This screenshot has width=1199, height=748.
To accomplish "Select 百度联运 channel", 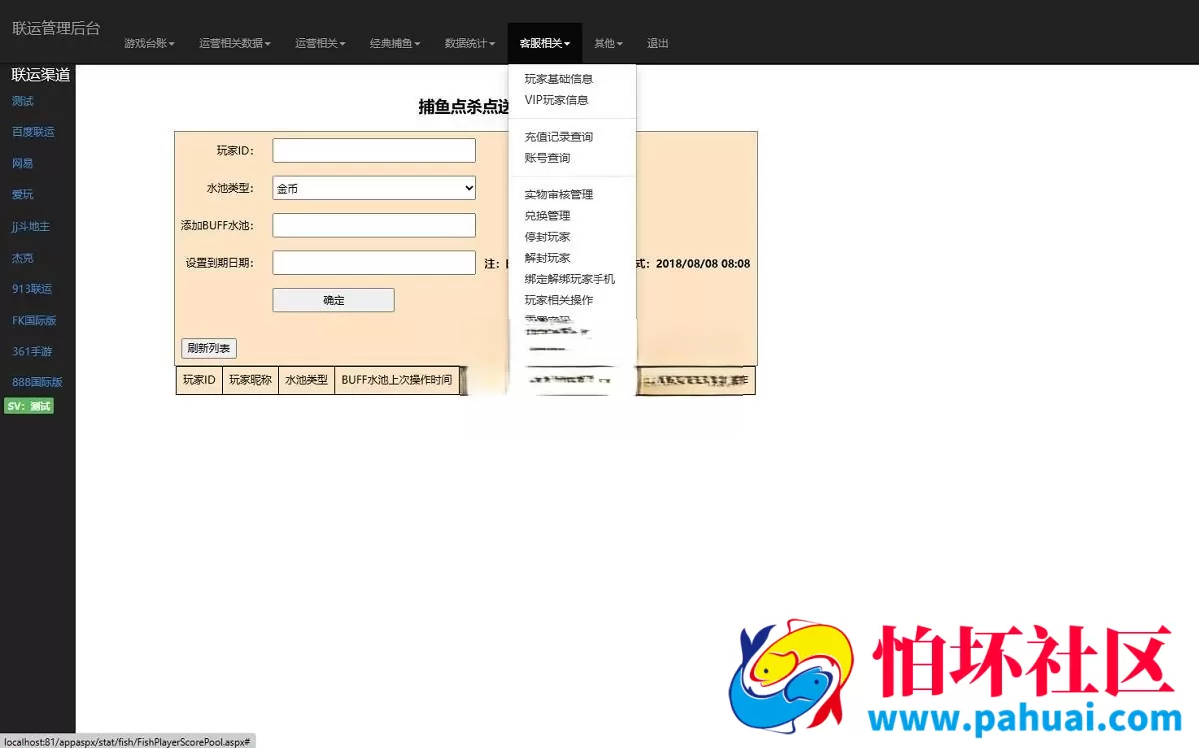I will (x=33, y=132).
